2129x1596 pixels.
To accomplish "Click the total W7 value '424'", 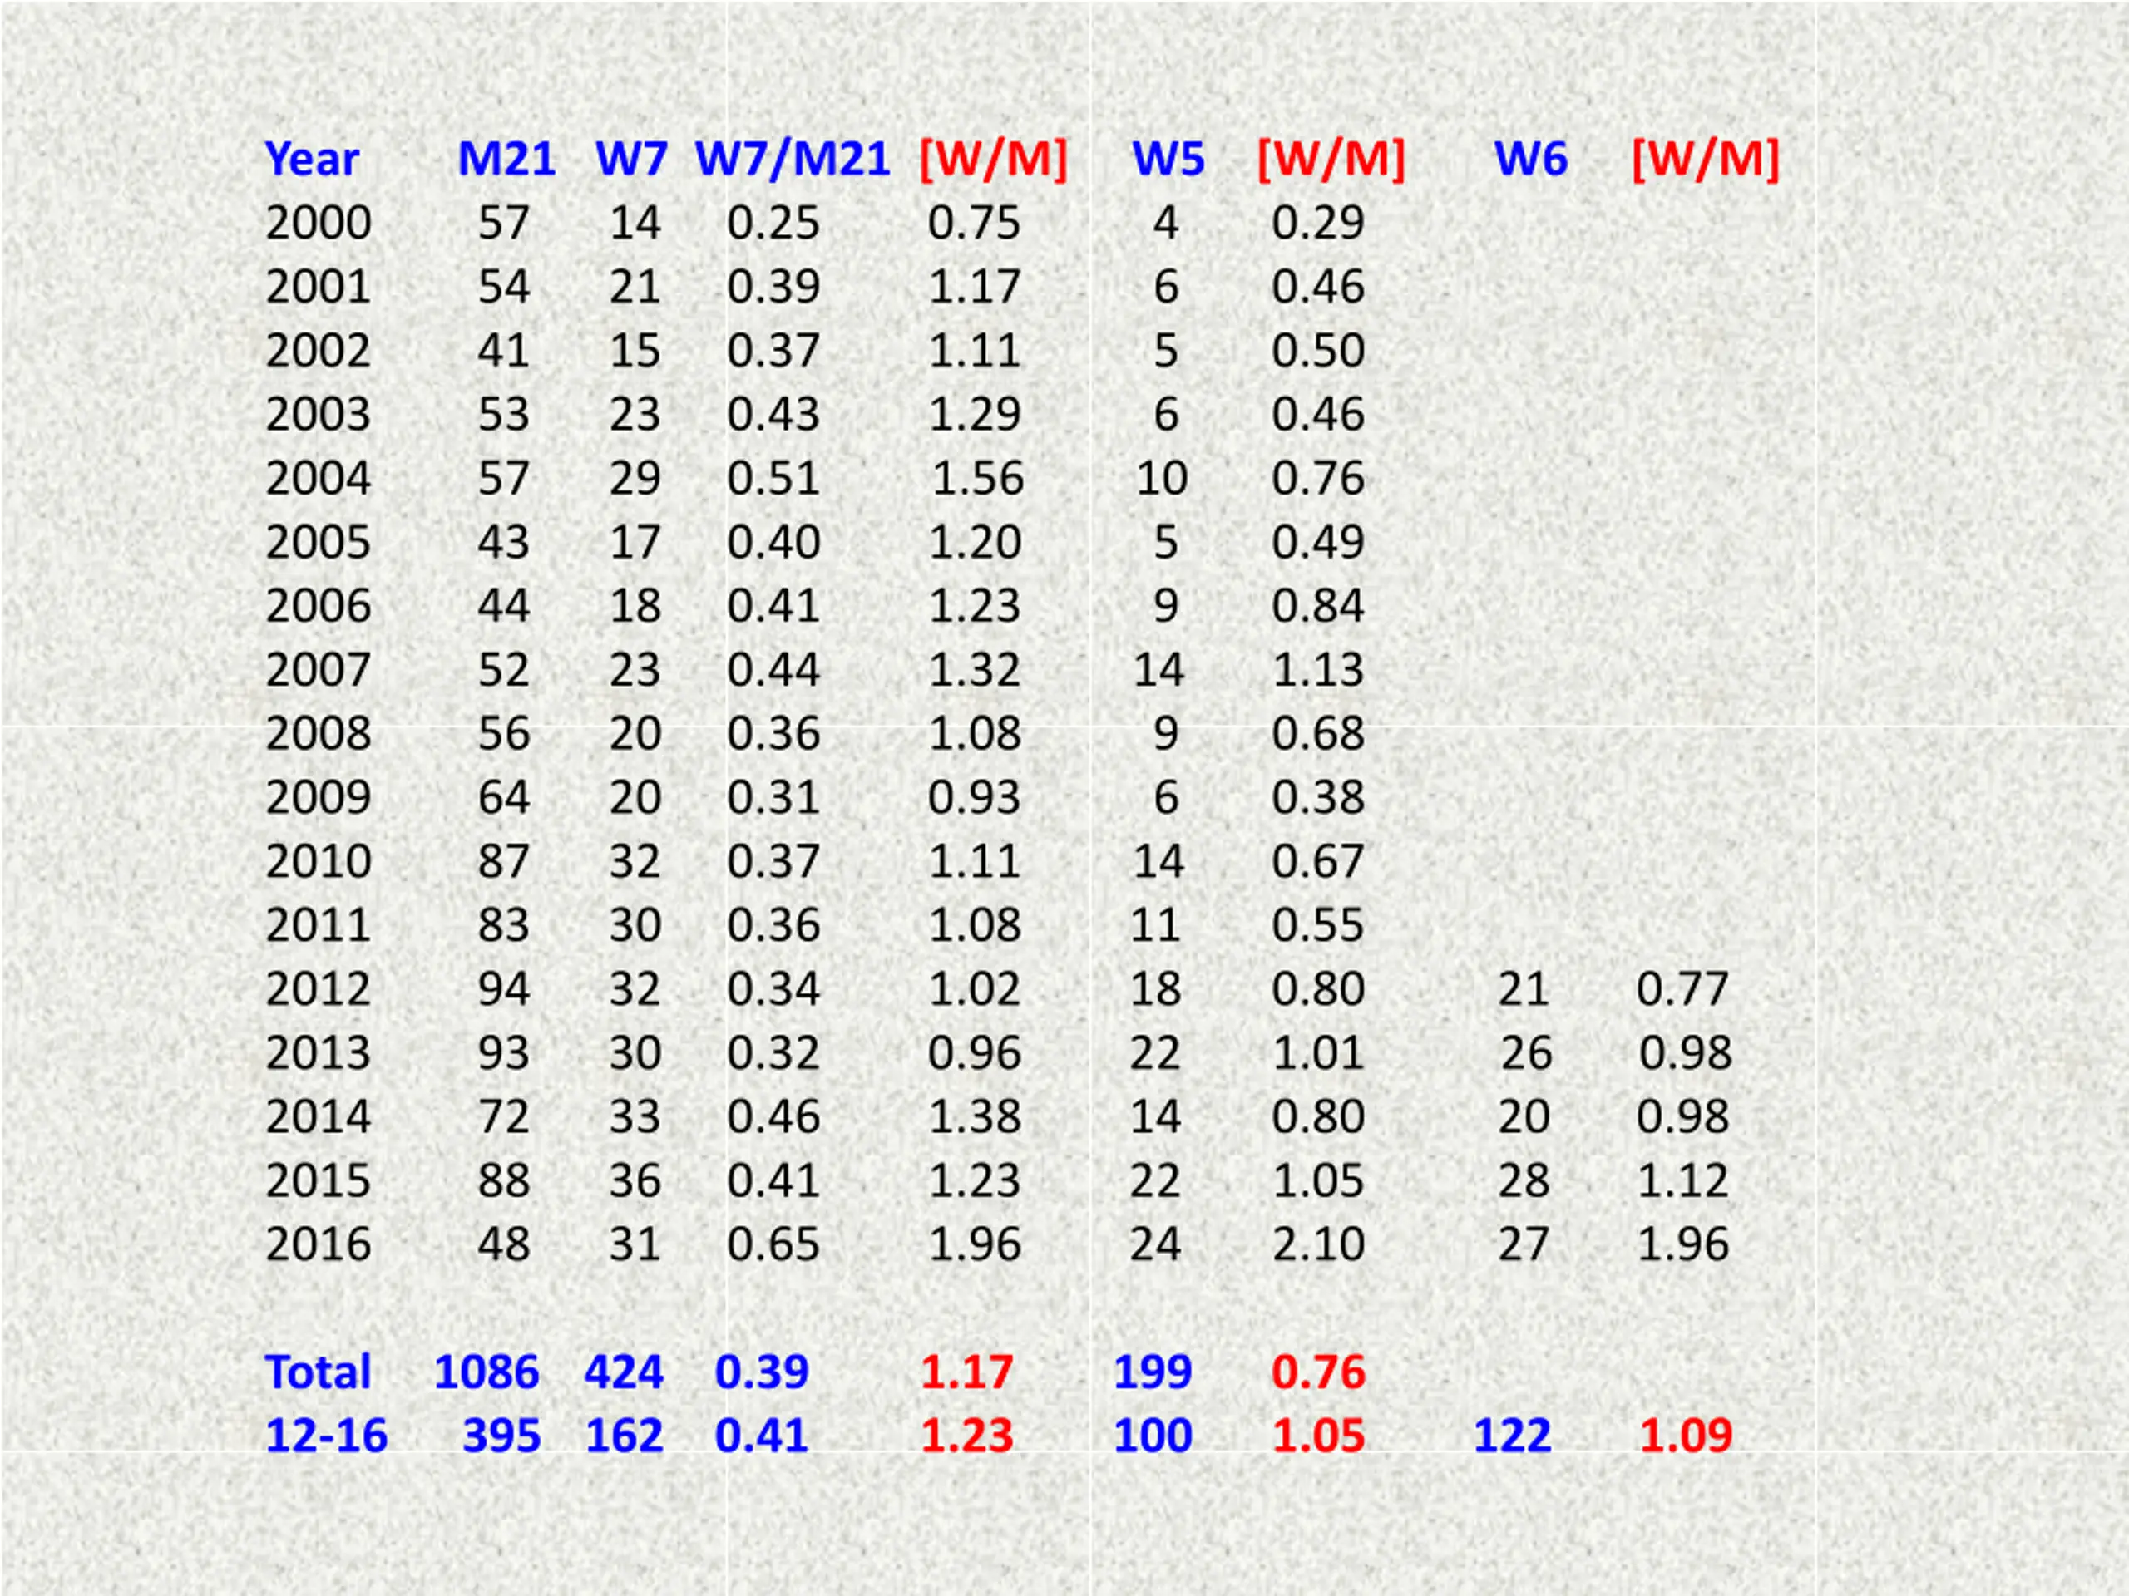I will click(x=624, y=1372).
